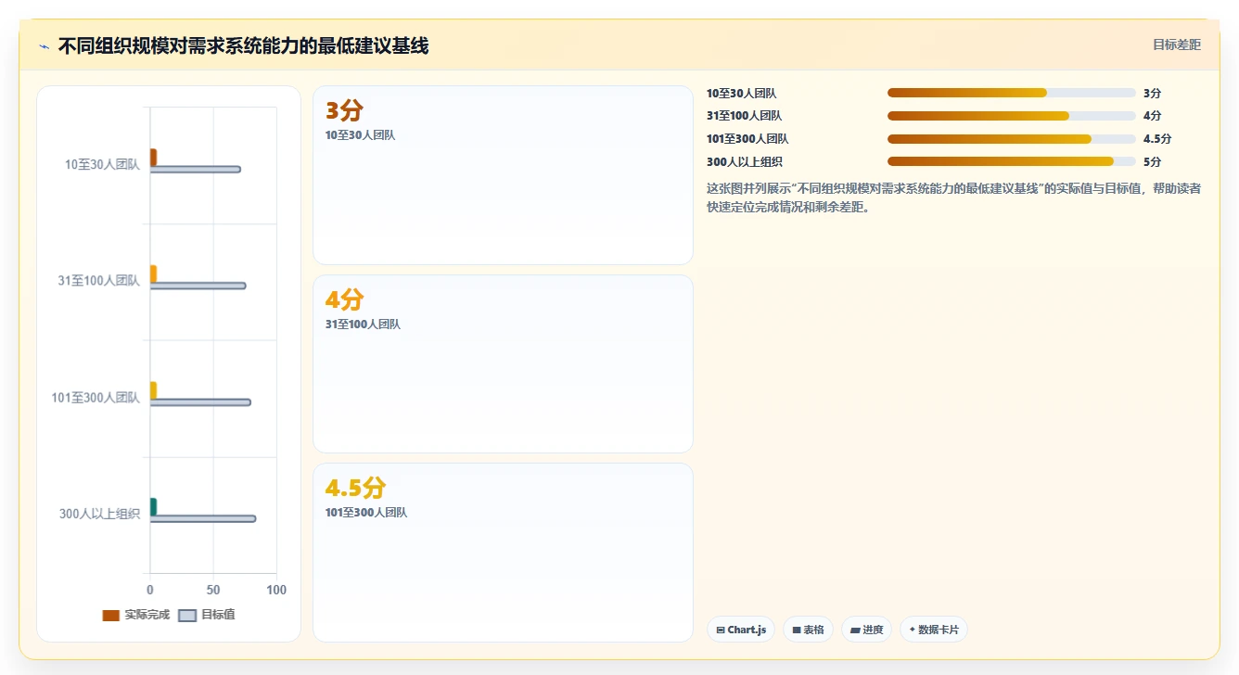
Task: Click the 300人以上组织 target bar in chart
Action: (x=203, y=518)
